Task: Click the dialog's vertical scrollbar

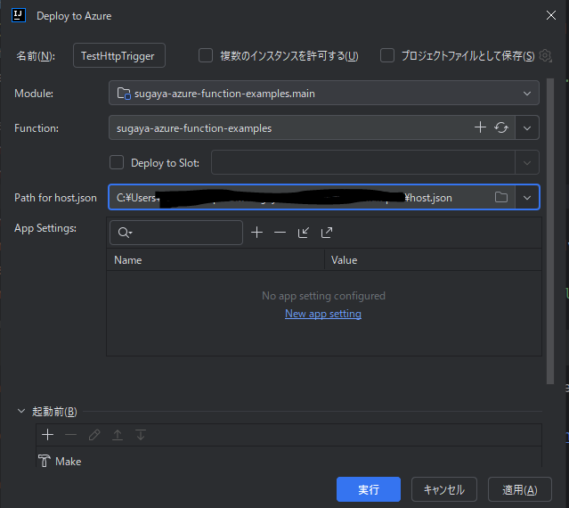Action: click(x=550, y=231)
